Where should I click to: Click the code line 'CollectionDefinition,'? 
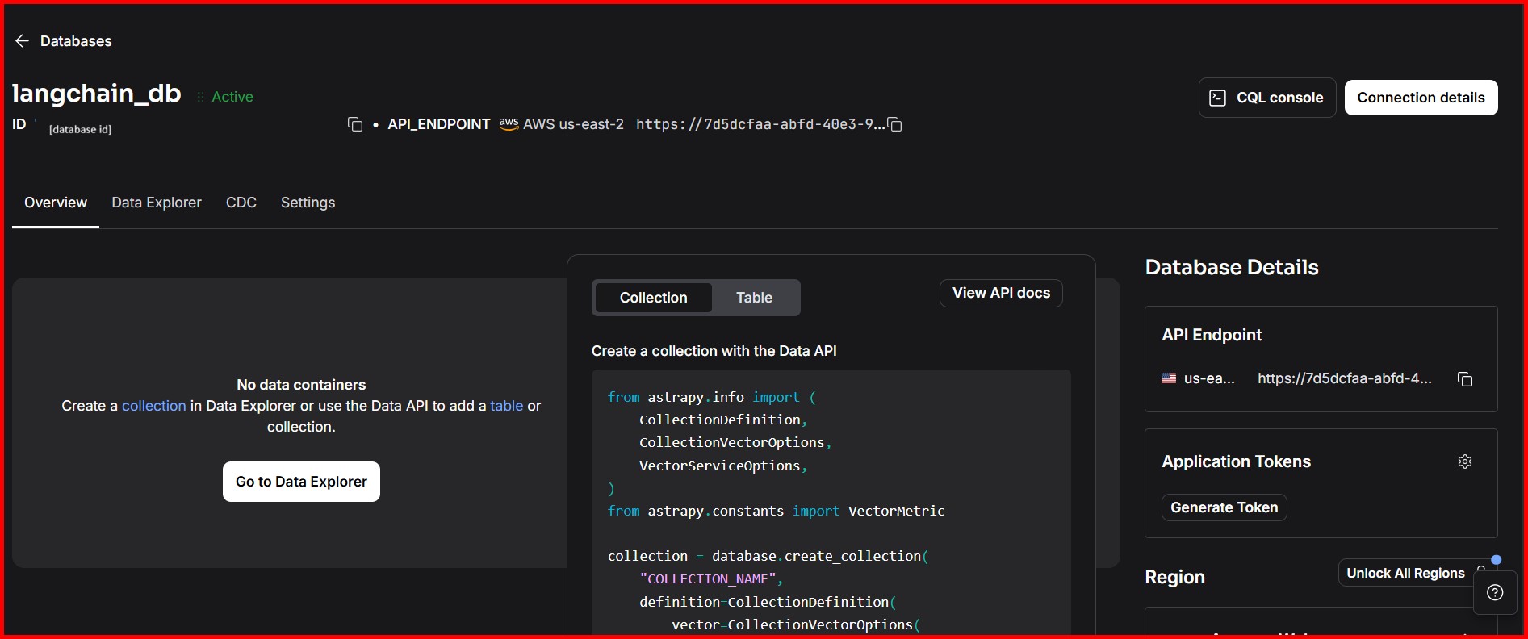[723, 420]
